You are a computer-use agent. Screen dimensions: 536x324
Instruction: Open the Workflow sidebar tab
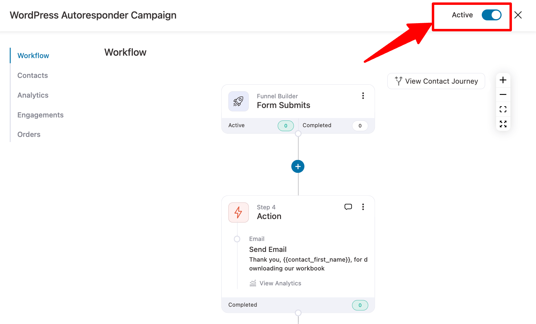tap(33, 56)
